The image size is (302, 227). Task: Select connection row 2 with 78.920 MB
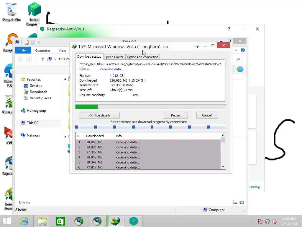pyautogui.click(x=148, y=147)
